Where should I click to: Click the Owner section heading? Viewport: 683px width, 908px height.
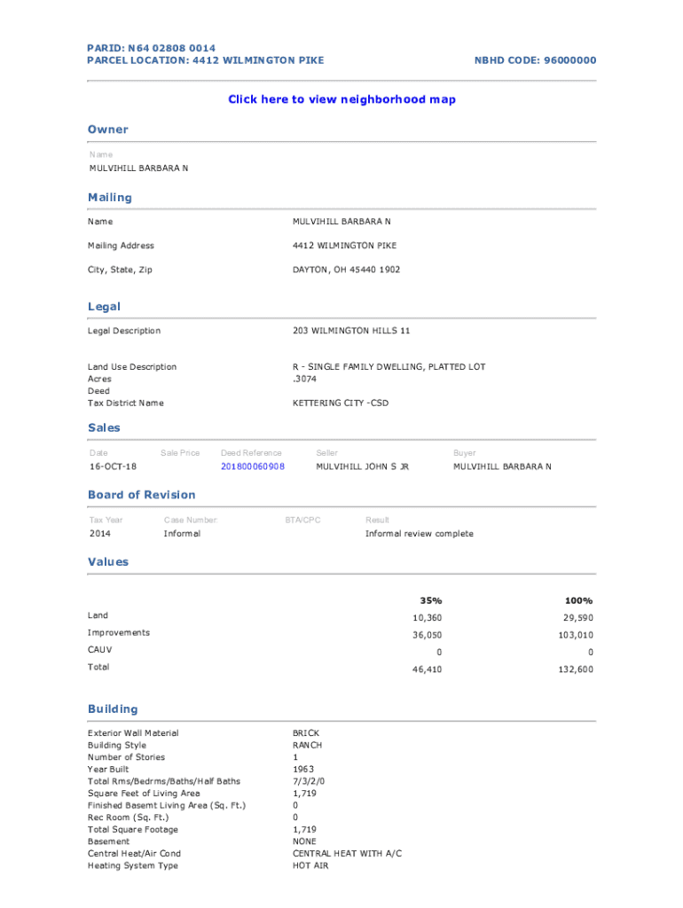tap(107, 129)
